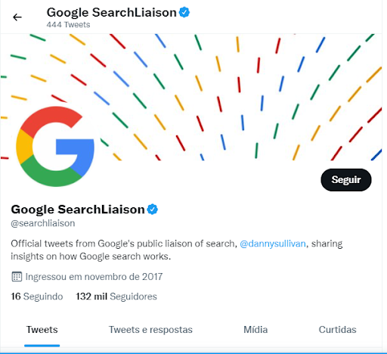This screenshot has height=354, width=387.
Task: Click the @searchliaison handle text
Action: click(43, 223)
